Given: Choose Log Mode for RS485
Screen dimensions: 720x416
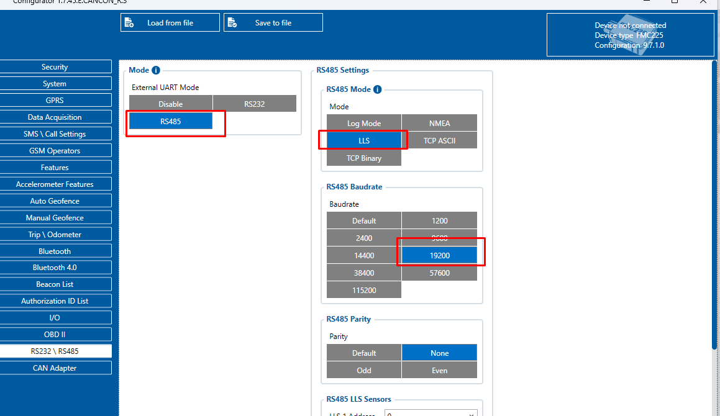Looking at the screenshot, I should tap(364, 123).
